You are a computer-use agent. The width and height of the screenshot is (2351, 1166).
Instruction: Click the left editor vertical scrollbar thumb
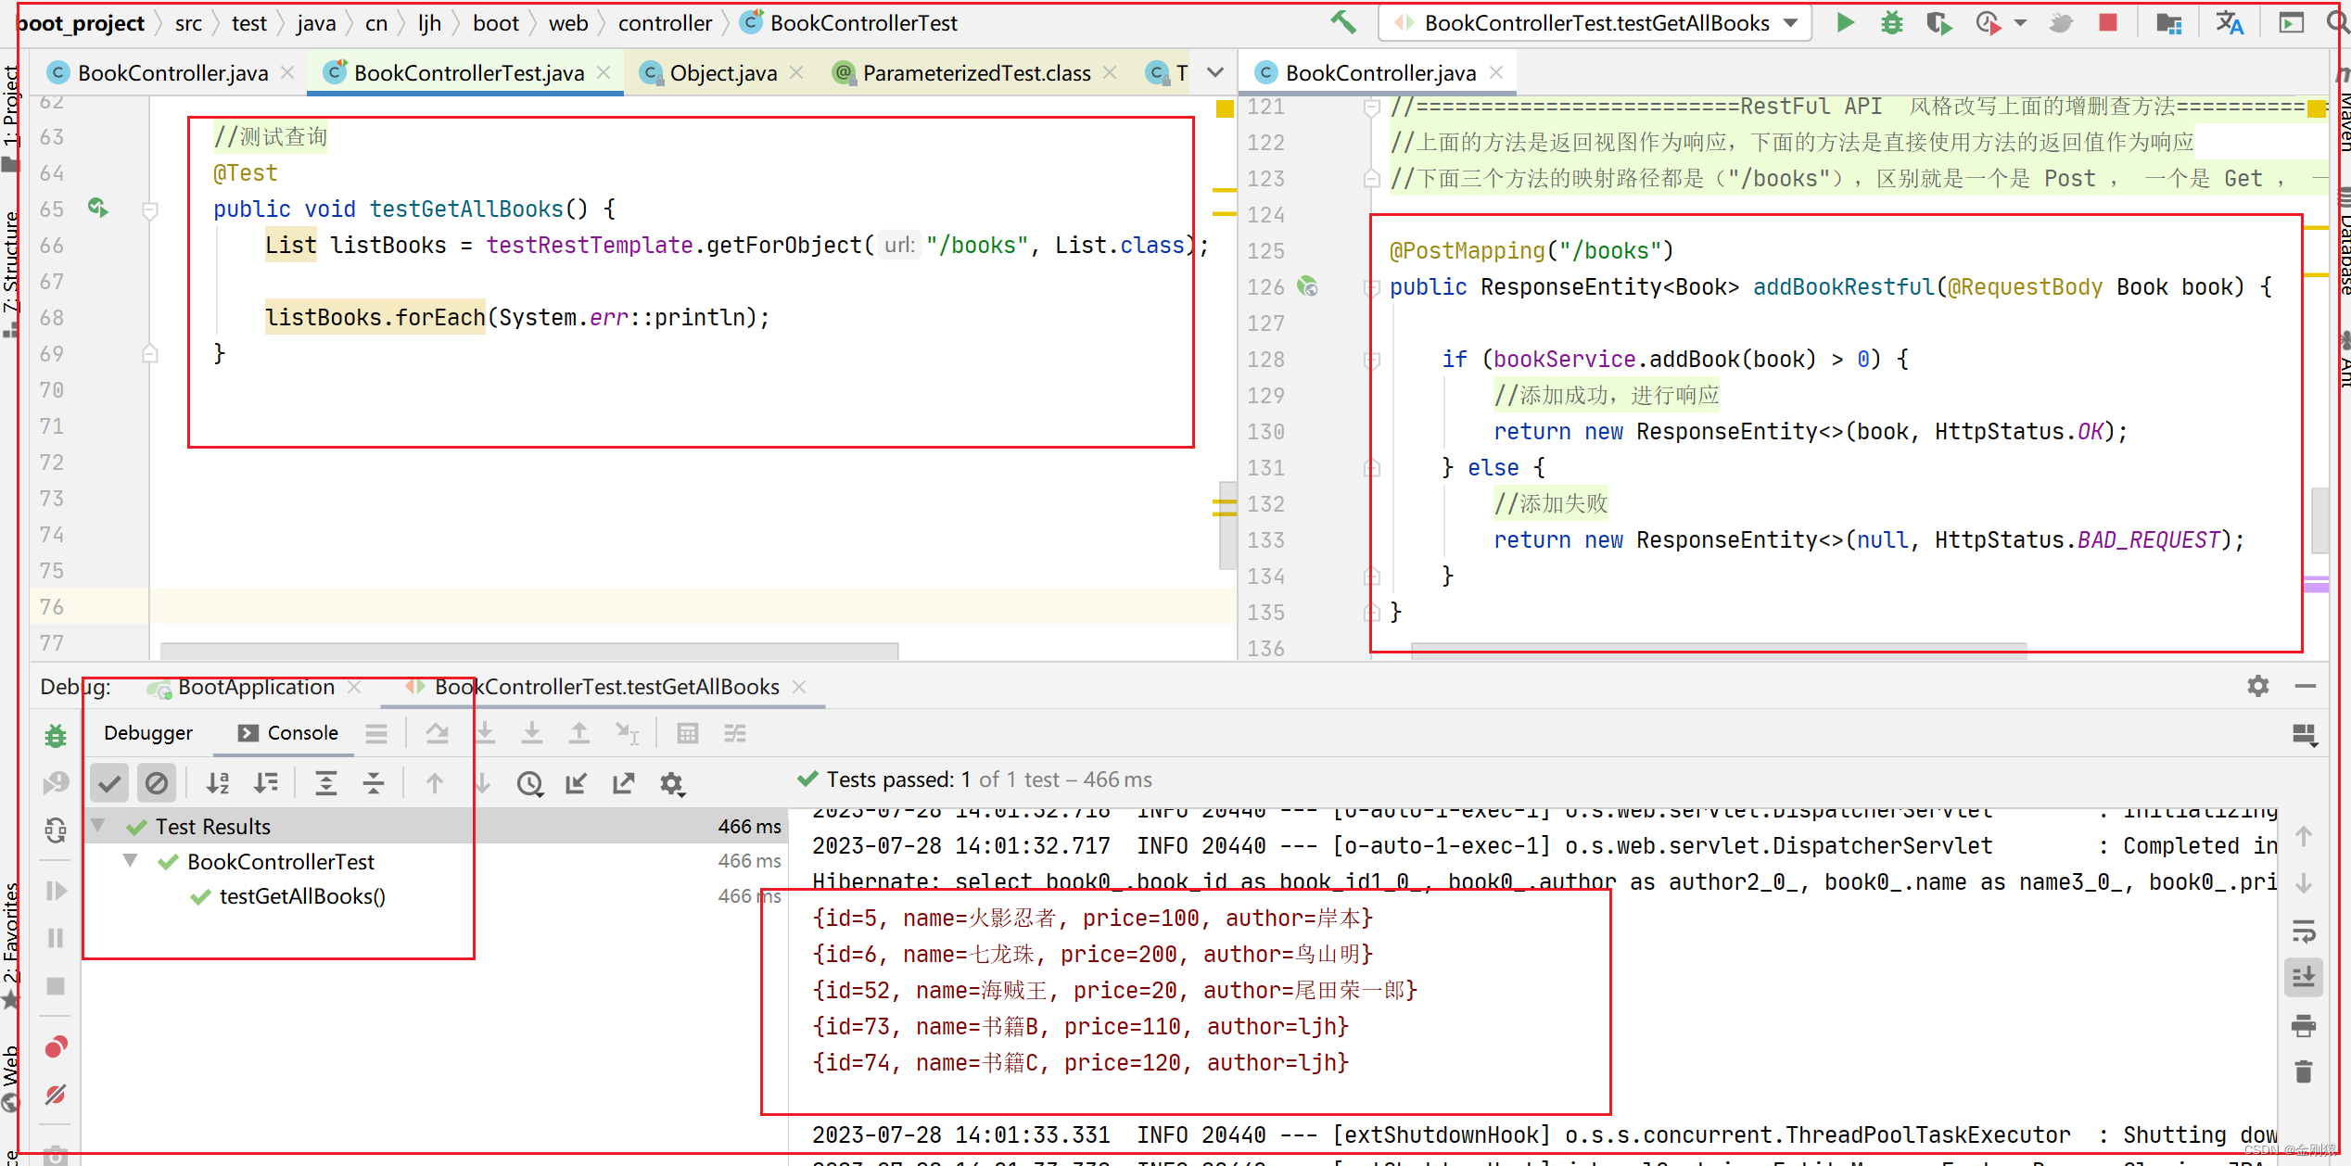pyautogui.click(x=1228, y=525)
